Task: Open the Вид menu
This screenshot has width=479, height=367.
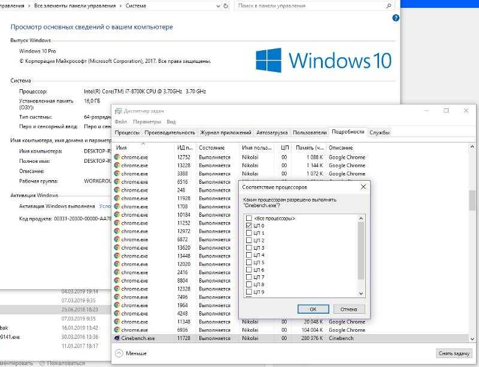Action: (171, 122)
